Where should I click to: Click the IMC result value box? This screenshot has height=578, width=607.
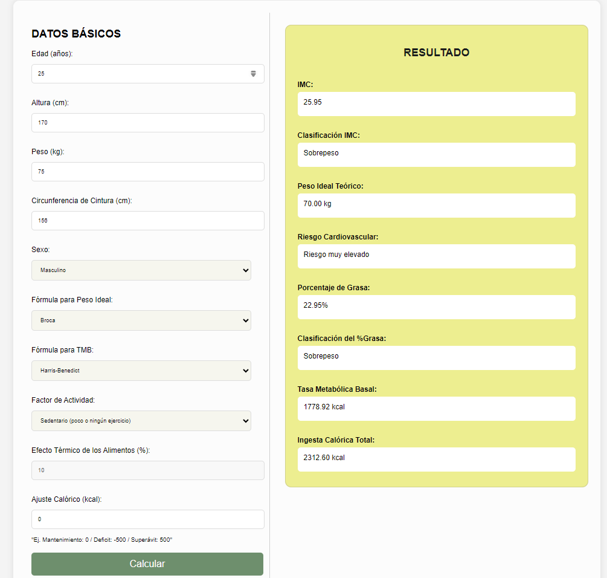[436, 103]
